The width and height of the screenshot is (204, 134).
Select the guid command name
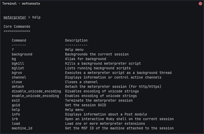point(16,105)
